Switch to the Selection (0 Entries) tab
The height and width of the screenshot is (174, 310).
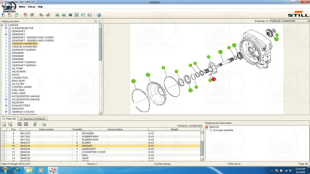[x=33, y=119]
